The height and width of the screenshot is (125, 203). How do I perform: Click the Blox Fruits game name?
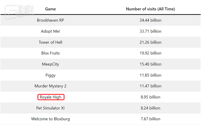[51, 53]
